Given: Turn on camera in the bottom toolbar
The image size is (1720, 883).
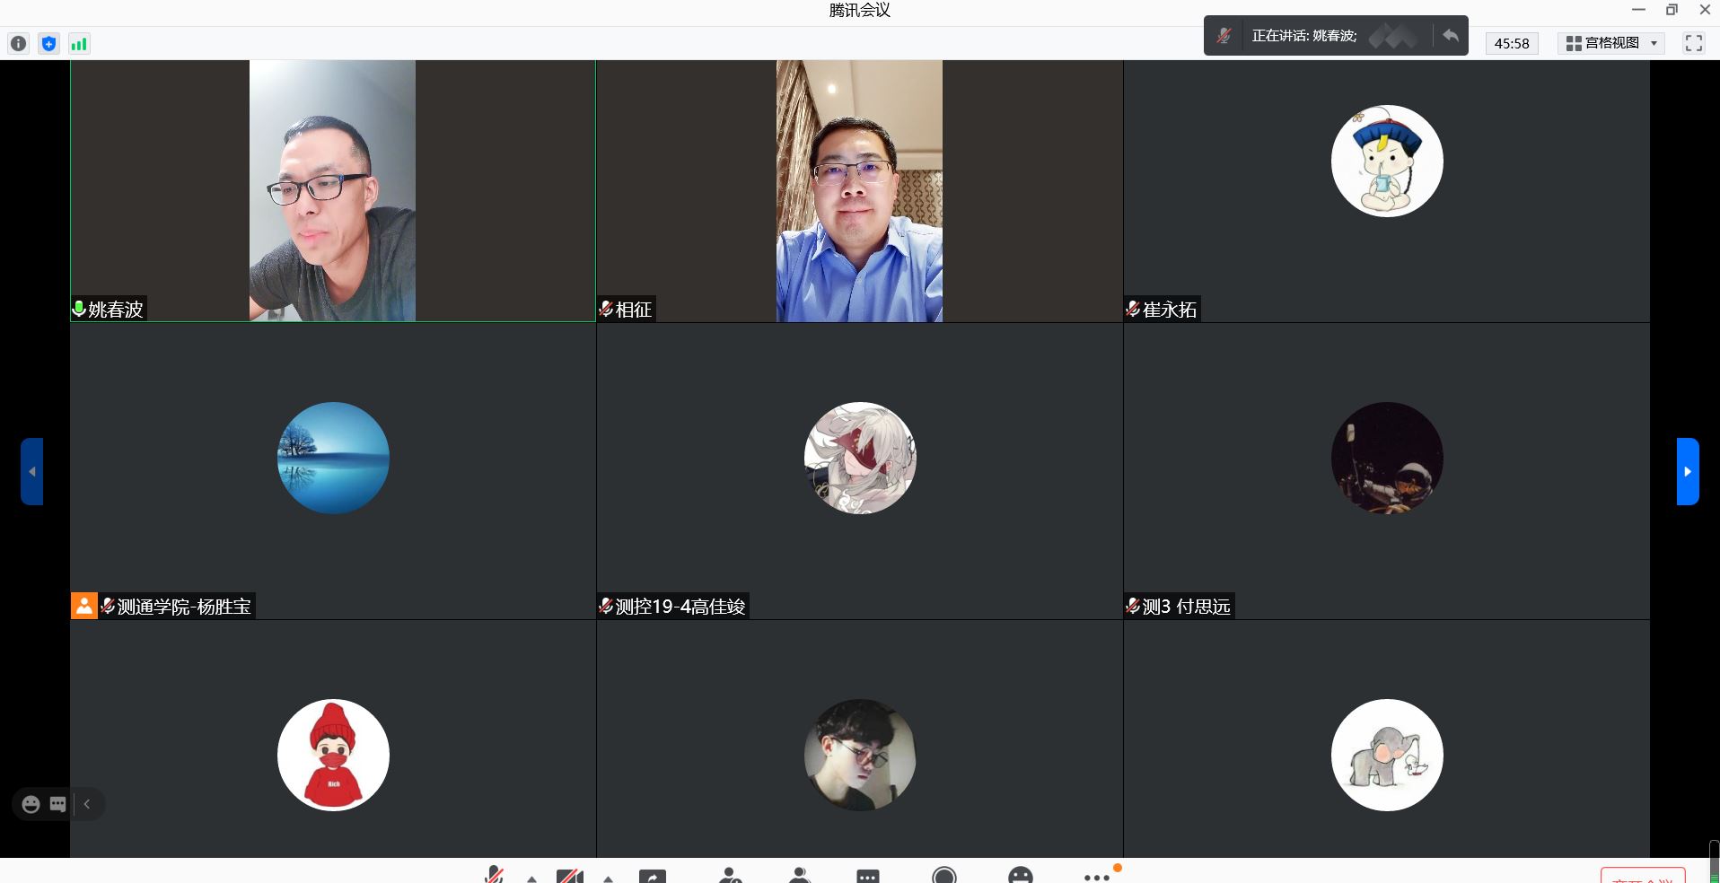Looking at the screenshot, I should (570, 876).
